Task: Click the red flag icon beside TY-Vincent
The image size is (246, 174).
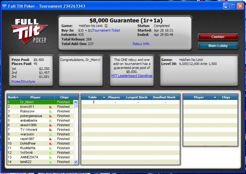Action: pos(51,130)
